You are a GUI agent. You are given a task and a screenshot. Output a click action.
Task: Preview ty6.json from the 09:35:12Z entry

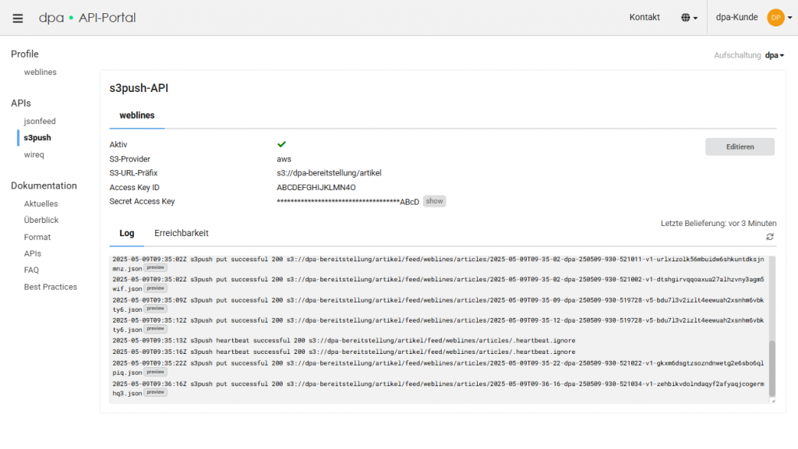coord(155,329)
